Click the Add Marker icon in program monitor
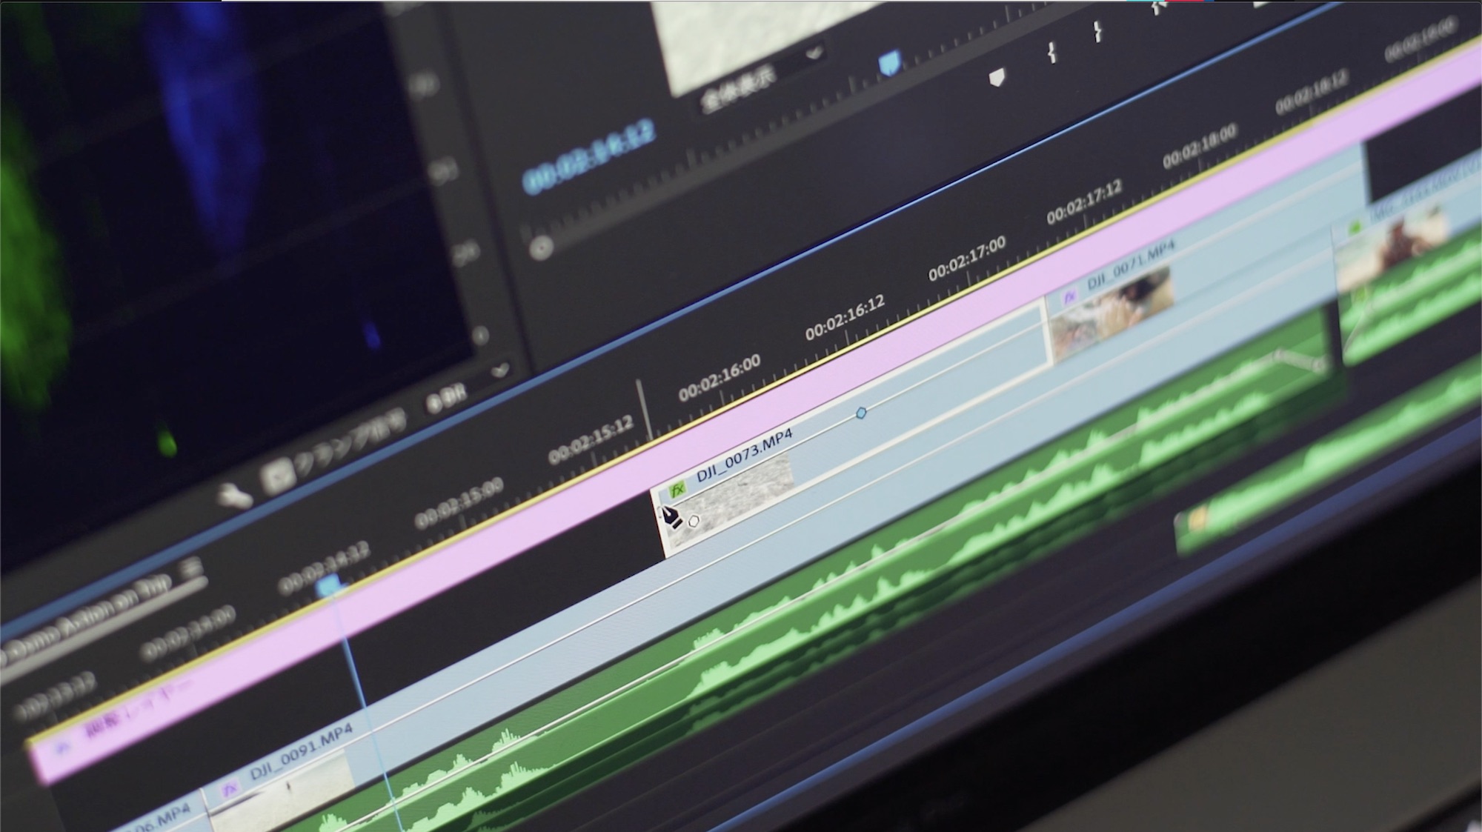 click(997, 77)
